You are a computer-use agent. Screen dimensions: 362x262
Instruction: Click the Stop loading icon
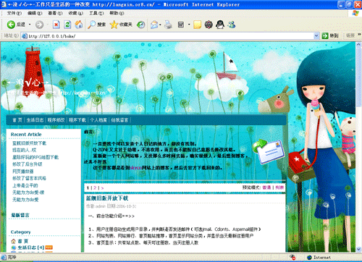click(56, 25)
